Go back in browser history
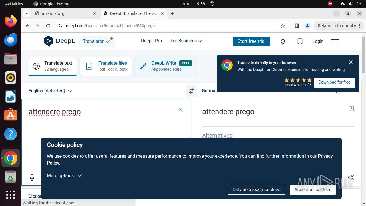Screen dimensions: 366x206 [27, 26]
